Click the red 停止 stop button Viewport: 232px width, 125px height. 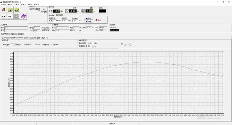pyautogui.click(x=98, y=20)
